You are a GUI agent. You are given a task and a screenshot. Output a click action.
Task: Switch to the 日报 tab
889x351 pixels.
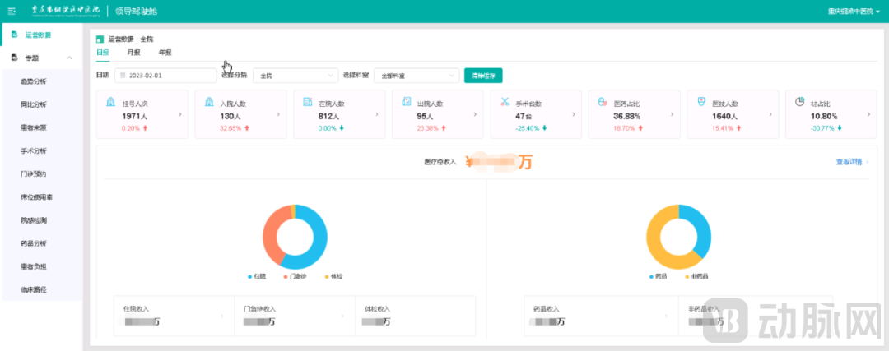pos(103,53)
